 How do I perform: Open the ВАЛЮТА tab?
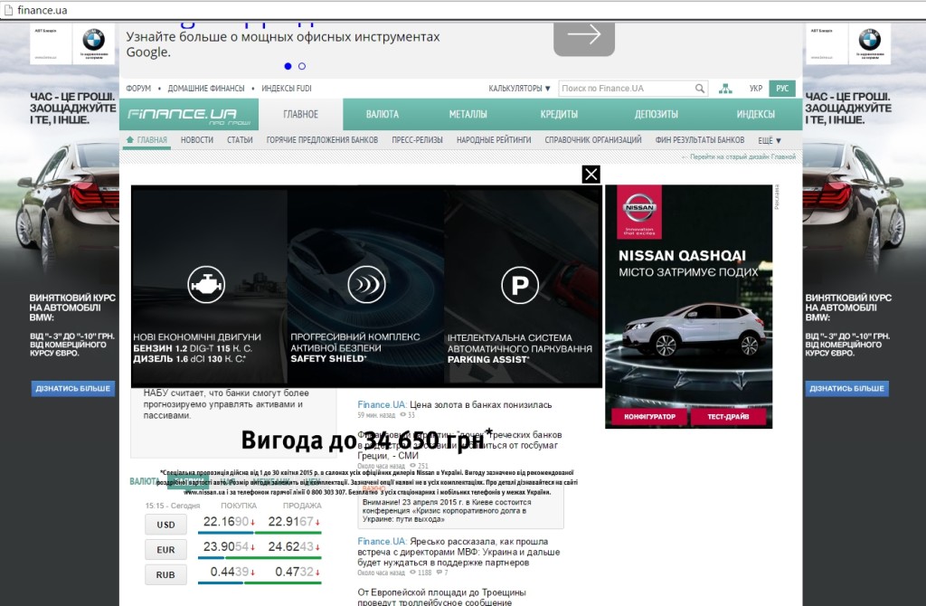pyautogui.click(x=383, y=114)
